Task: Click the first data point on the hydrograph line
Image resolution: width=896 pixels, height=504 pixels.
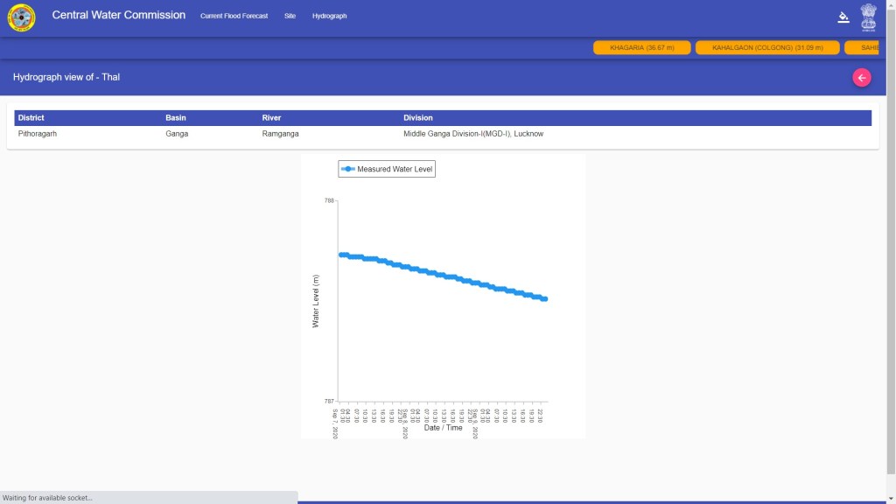Action: pyautogui.click(x=342, y=255)
